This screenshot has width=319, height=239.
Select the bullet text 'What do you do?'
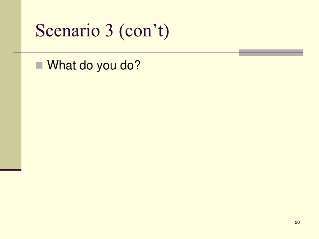pos(94,65)
